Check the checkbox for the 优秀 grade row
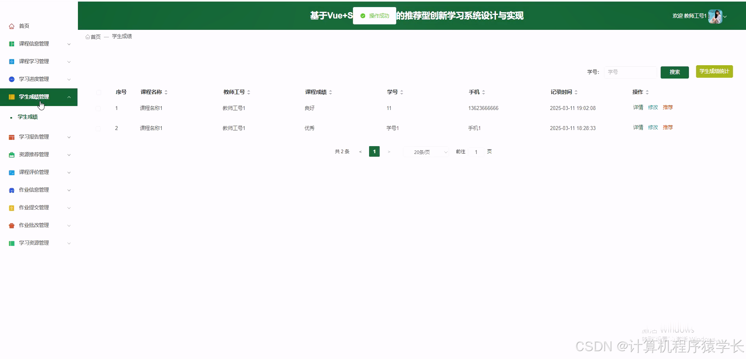746x359 pixels. [x=98, y=128]
